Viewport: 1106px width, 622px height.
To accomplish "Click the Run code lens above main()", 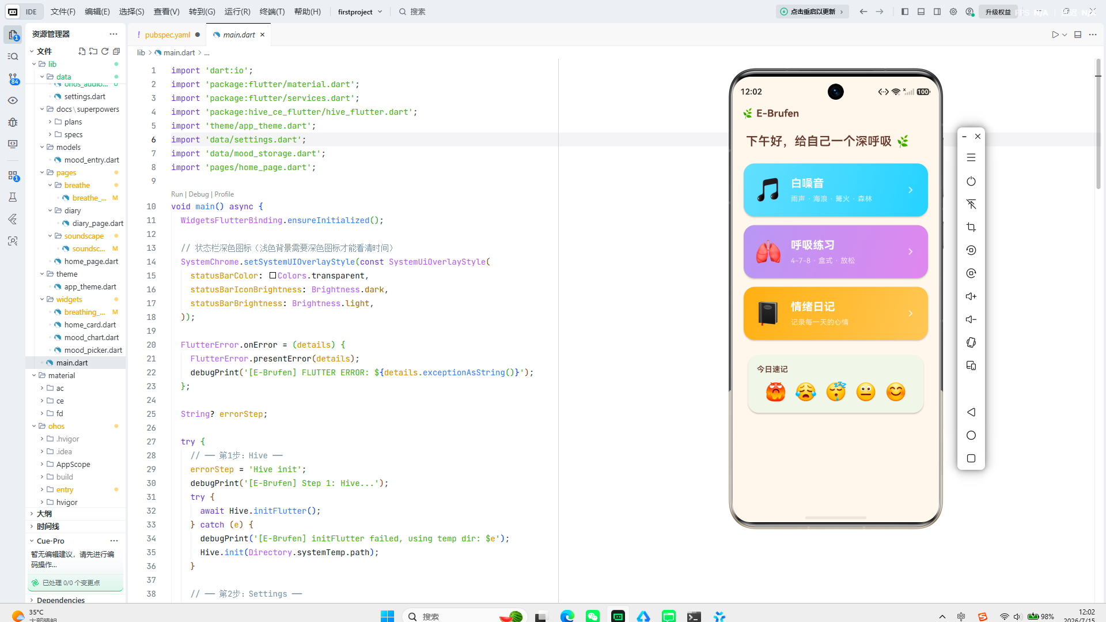I will coord(177,194).
